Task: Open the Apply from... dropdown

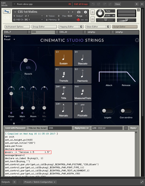Action: [82, 128]
